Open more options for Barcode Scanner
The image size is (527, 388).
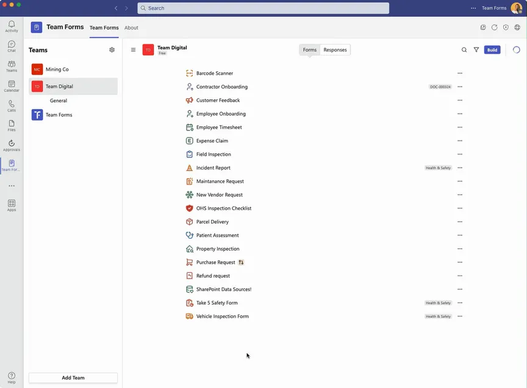pos(460,73)
